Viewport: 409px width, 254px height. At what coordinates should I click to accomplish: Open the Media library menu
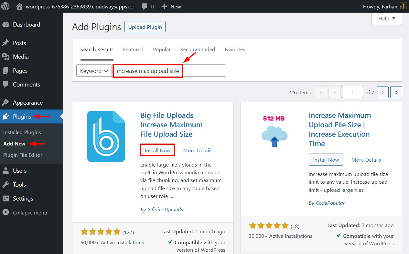pyautogui.click(x=21, y=57)
